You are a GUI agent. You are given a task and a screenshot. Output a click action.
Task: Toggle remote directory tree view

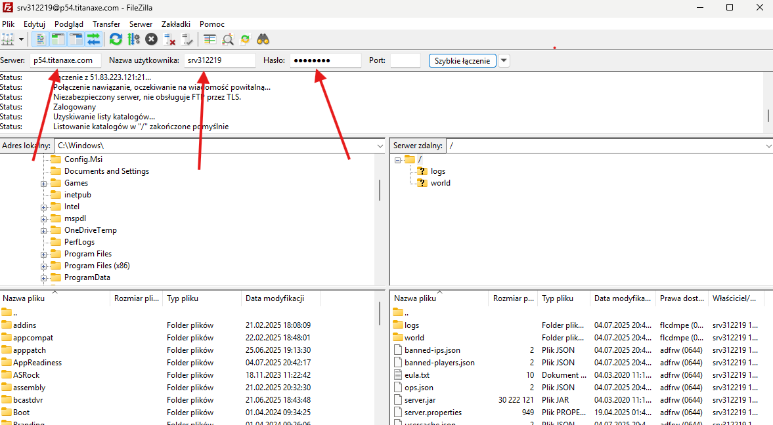coord(76,39)
